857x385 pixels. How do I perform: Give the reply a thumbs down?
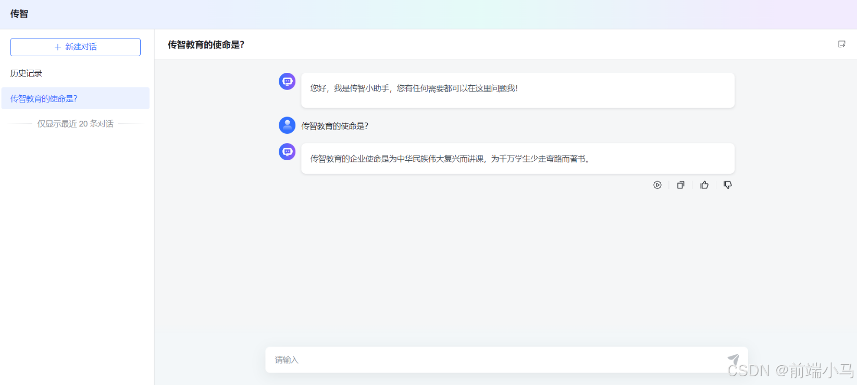728,185
